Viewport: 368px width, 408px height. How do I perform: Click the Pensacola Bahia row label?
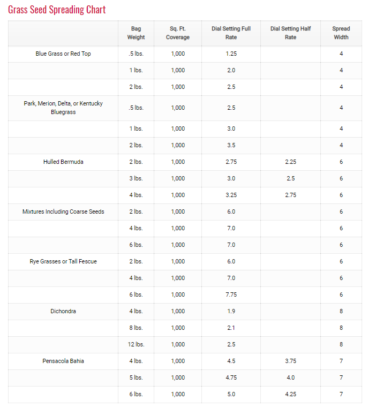click(x=63, y=361)
